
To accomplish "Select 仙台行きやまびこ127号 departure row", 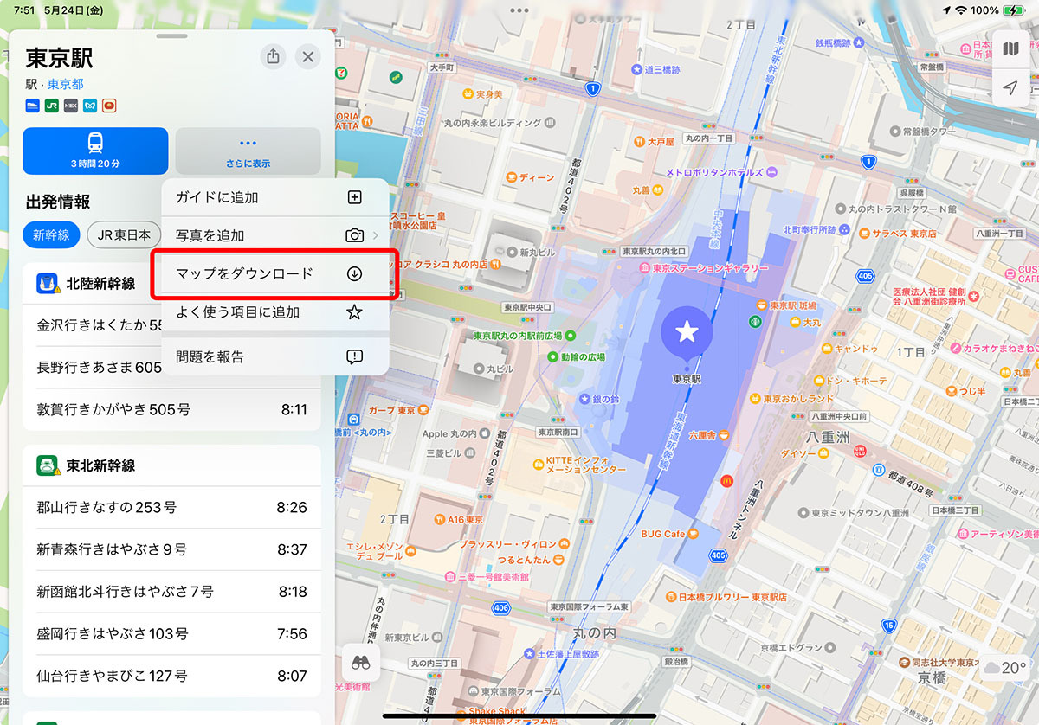I will click(171, 676).
